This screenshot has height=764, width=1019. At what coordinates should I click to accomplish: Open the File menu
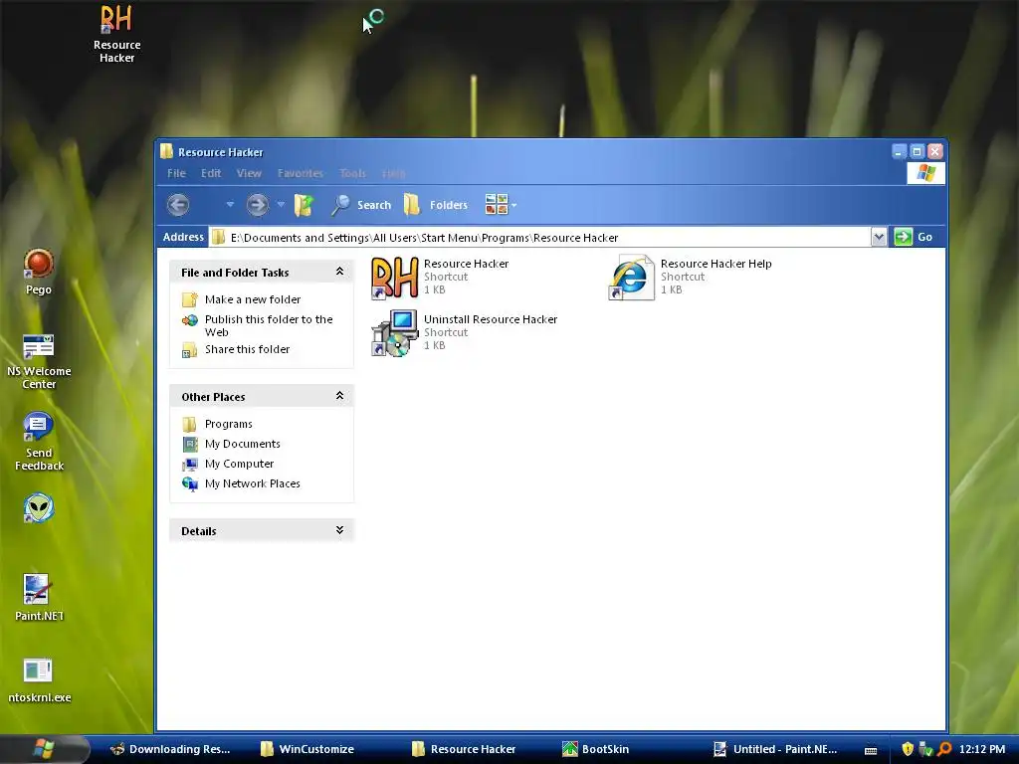(x=176, y=173)
